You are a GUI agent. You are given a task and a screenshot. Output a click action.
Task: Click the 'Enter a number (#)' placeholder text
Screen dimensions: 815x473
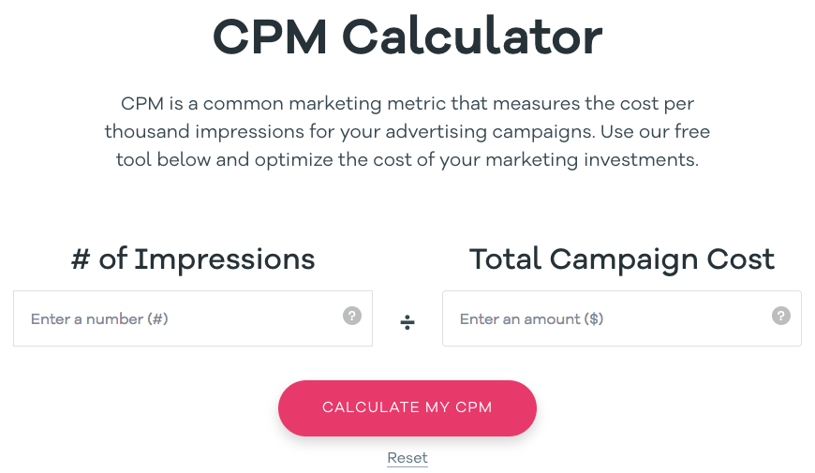[x=99, y=318]
